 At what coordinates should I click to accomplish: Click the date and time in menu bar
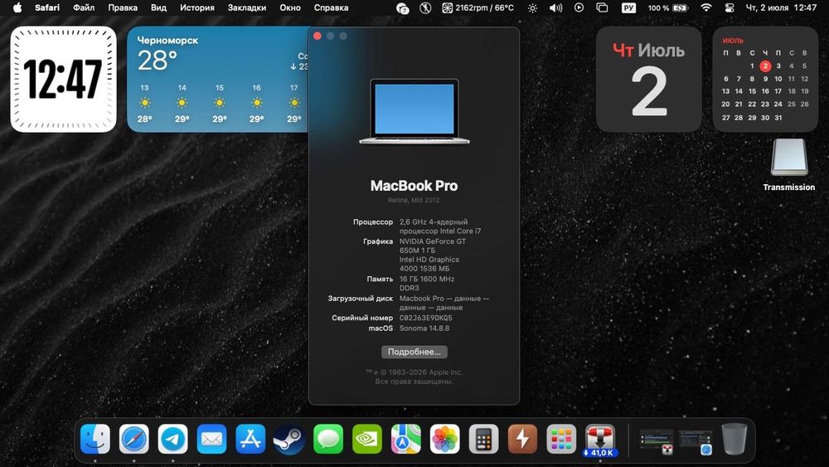click(x=781, y=7)
